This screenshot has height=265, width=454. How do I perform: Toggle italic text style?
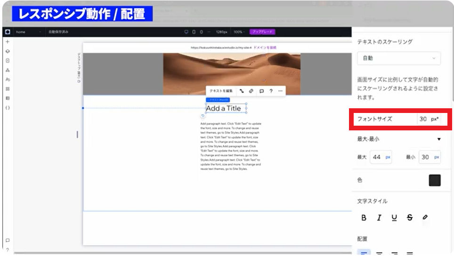click(379, 217)
